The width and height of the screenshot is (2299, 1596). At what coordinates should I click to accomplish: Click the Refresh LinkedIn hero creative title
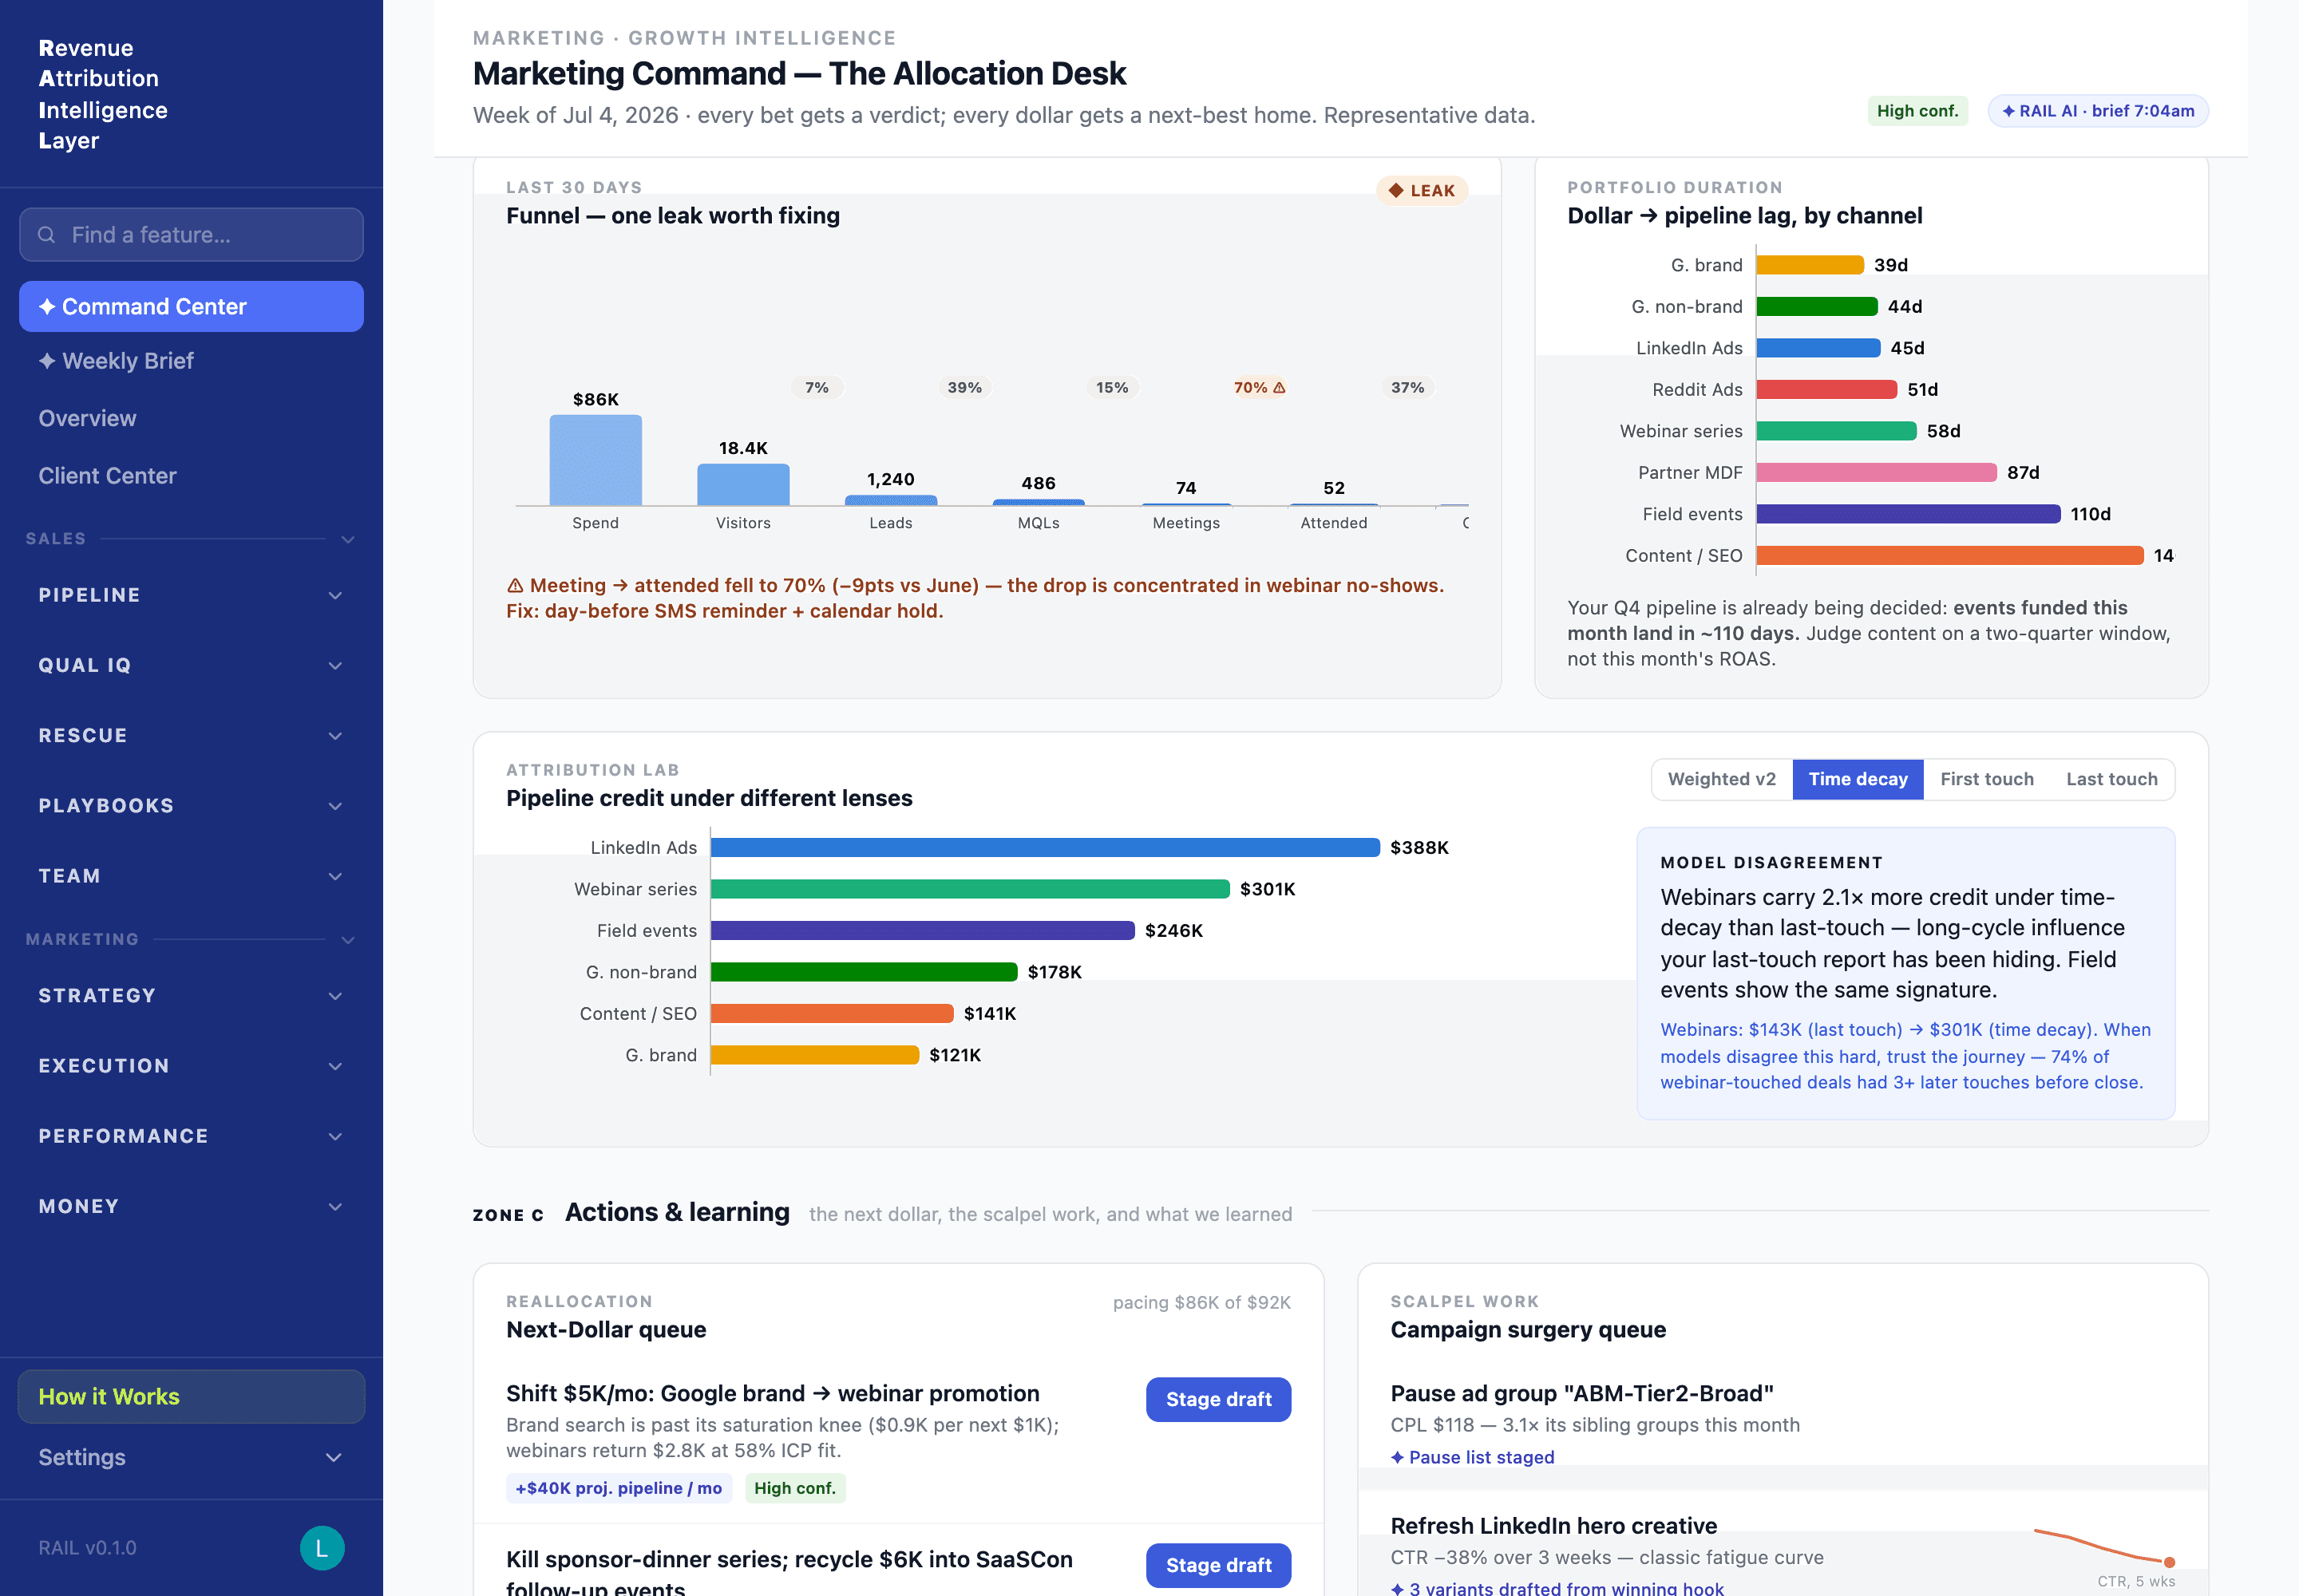point(1553,1526)
